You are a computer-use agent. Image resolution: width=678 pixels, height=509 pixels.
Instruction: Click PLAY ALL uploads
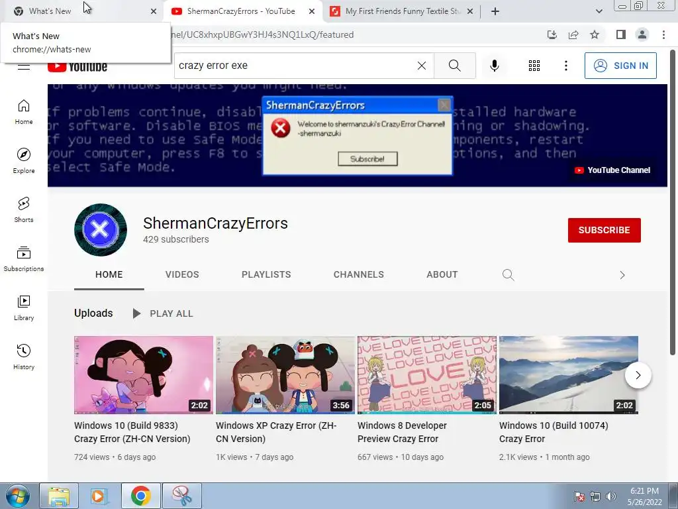click(164, 313)
